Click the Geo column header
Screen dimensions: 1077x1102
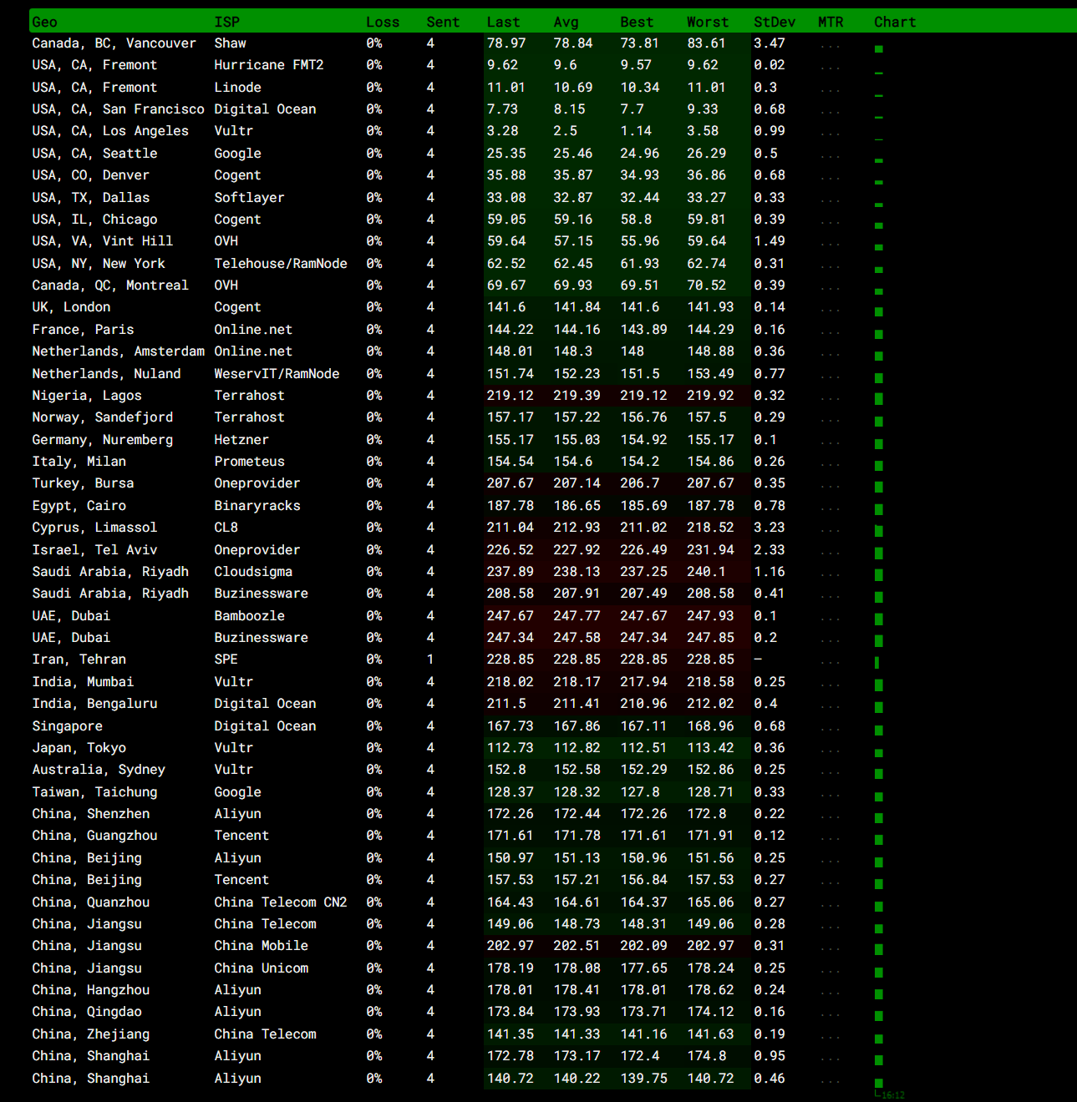(x=45, y=23)
